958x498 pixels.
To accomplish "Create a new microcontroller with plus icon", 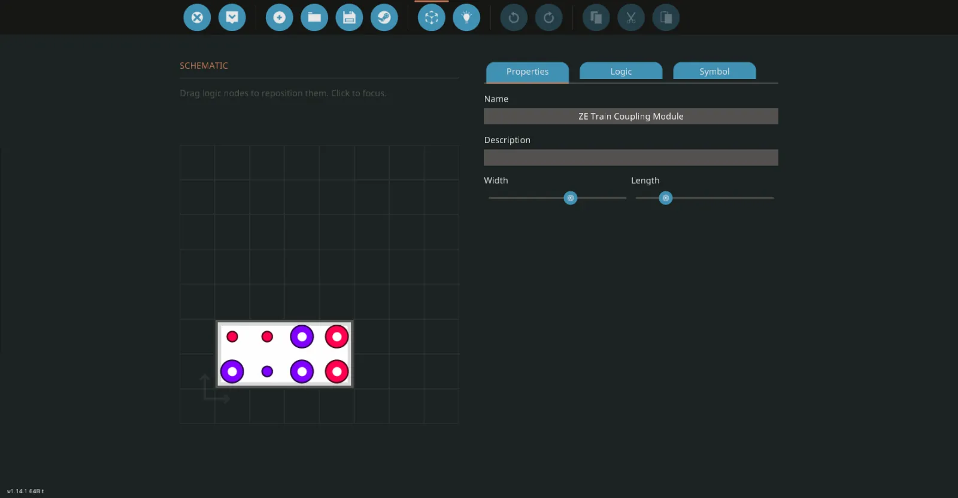I will (x=279, y=17).
